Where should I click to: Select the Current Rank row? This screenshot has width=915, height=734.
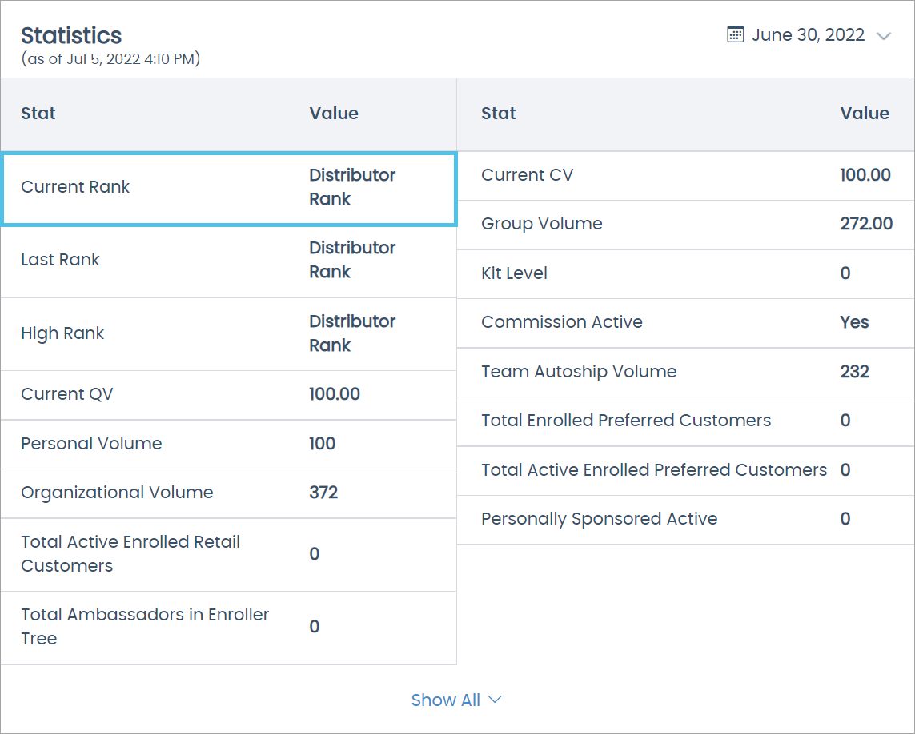(228, 189)
